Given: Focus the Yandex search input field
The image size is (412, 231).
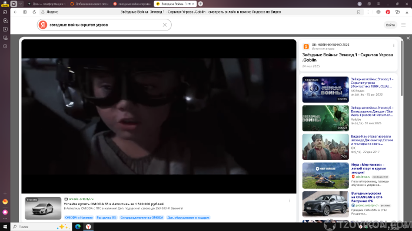Looking at the screenshot, I should point(104,25).
